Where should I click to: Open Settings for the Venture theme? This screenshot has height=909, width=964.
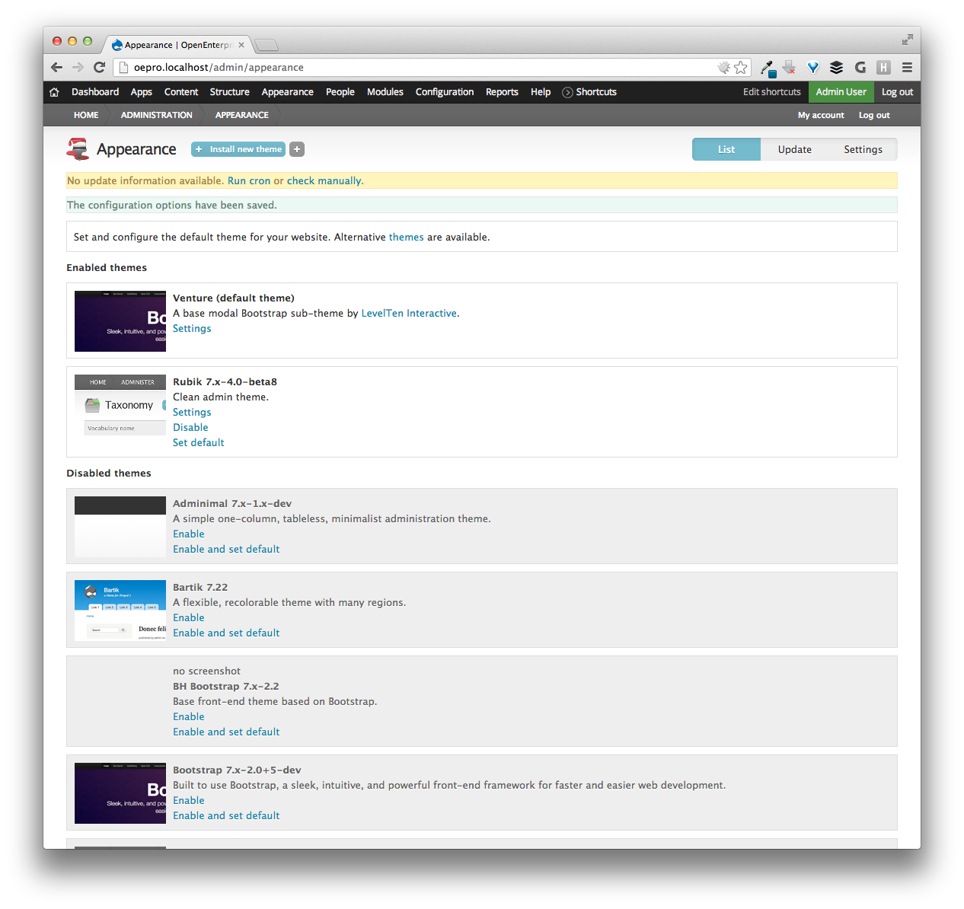[192, 329]
